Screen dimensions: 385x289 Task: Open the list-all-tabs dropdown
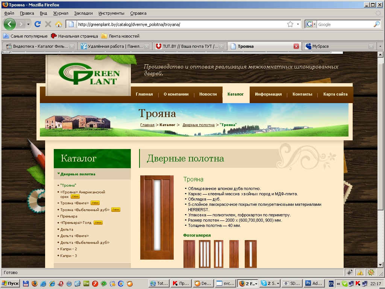tap(380, 46)
